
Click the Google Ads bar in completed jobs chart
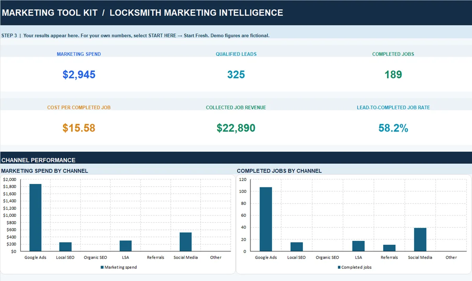266,219
